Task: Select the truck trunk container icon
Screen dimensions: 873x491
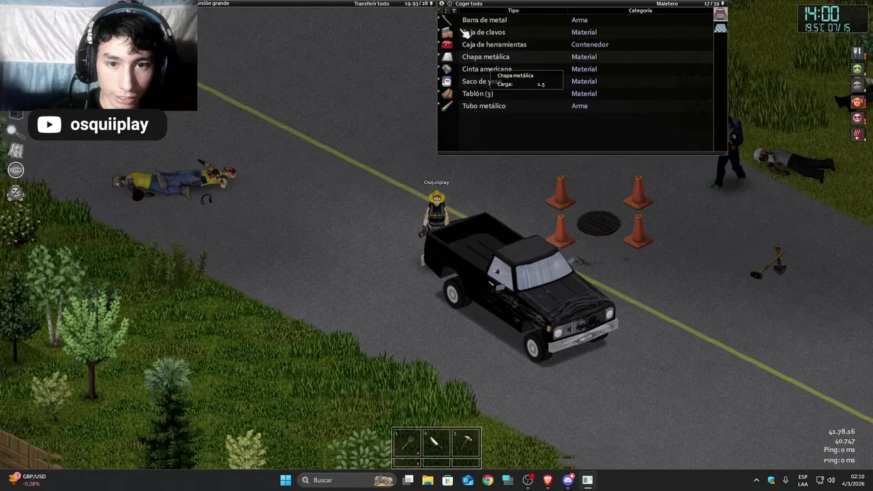Action: (720, 14)
